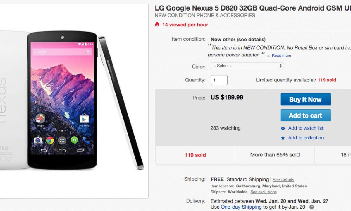
Task: Click the Play Store icon on the phone screen
Action: pyautogui.click(x=84, y=119)
